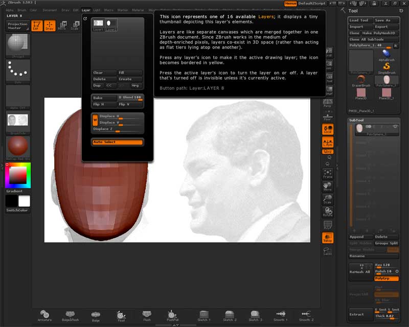Toggle PolyF polyframe display
The height and width of the screenshot is (327, 409).
328,224
